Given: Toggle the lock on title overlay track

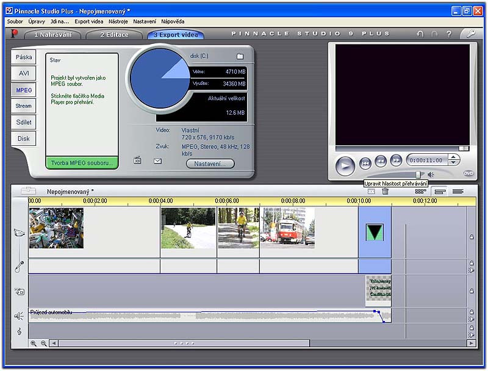Looking at the screenshot, I should [472, 291].
